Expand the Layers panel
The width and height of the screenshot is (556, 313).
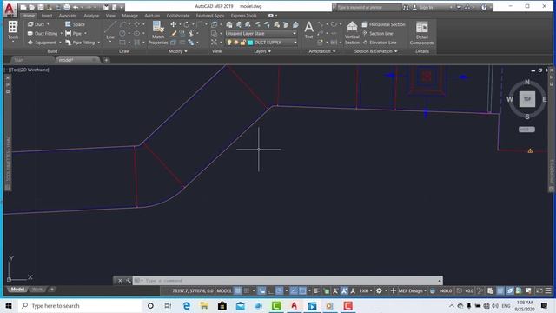point(262,51)
